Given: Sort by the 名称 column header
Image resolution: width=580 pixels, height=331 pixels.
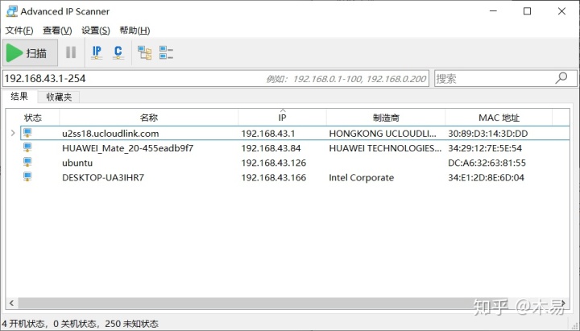Looking at the screenshot, I should click(x=149, y=118).
